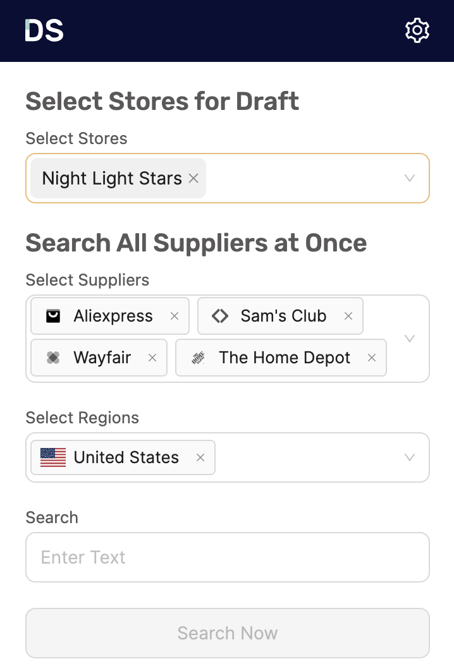The height and width of the screenshot is (671, 454).
Task: Remove Sam's Club from selected suppliers
Action: pyautogui.click(x=348, y=316)
